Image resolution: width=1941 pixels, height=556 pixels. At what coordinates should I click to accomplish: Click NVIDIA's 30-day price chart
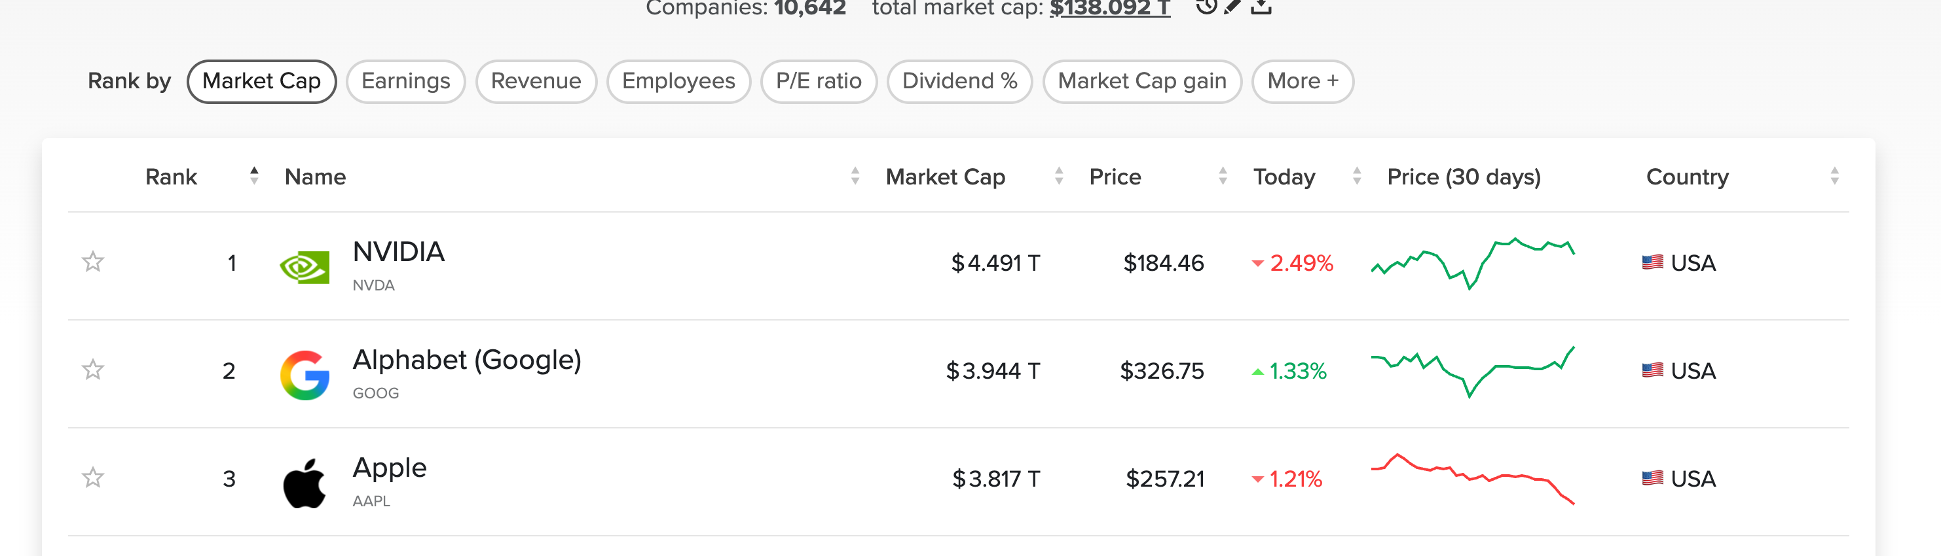[x=1472, y=262]
